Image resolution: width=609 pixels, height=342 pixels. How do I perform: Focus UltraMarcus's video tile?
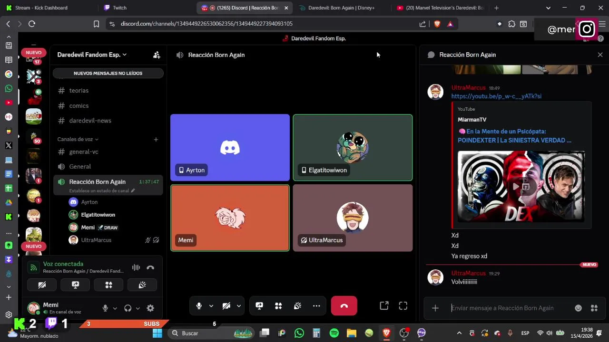(353, 218)
